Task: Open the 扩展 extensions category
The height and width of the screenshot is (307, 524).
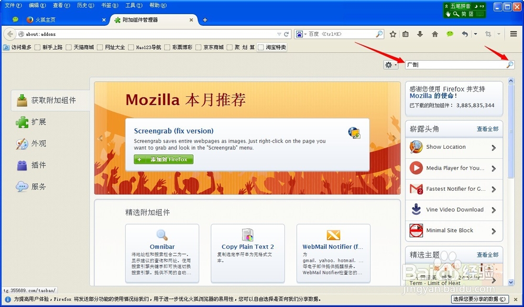Action: [31, 122]
